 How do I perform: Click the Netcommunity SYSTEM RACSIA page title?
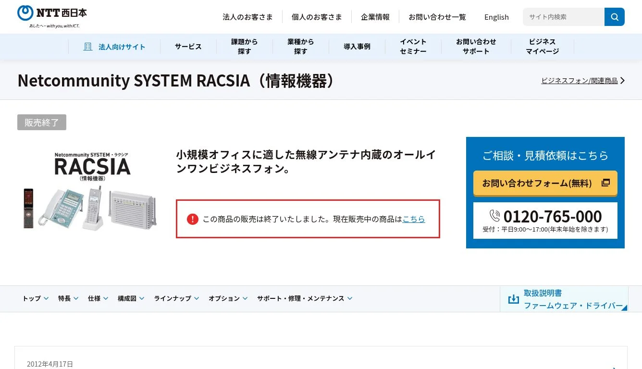[x=177, y=81]
